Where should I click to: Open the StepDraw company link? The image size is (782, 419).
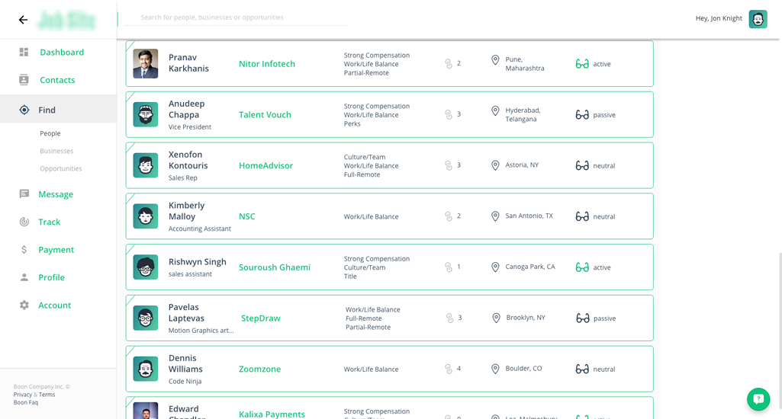point(261,318)
